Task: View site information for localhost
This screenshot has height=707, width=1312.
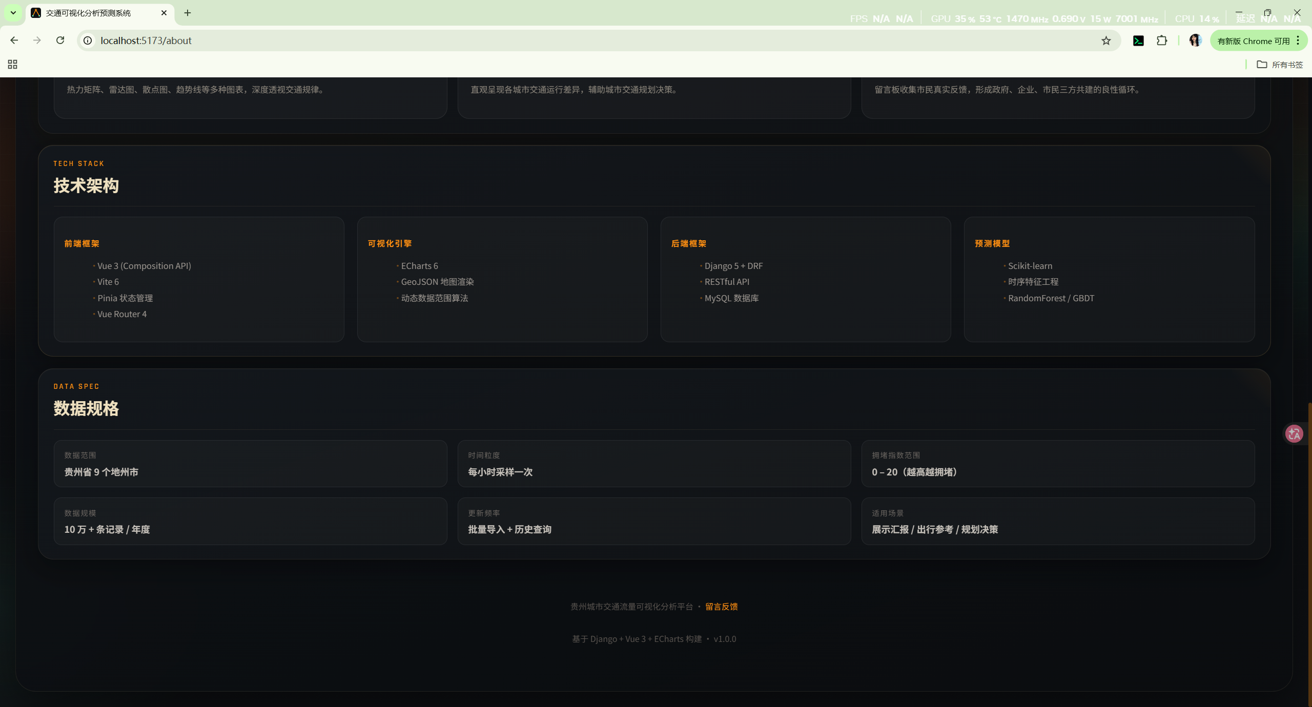Action: (x=88, y=40)
